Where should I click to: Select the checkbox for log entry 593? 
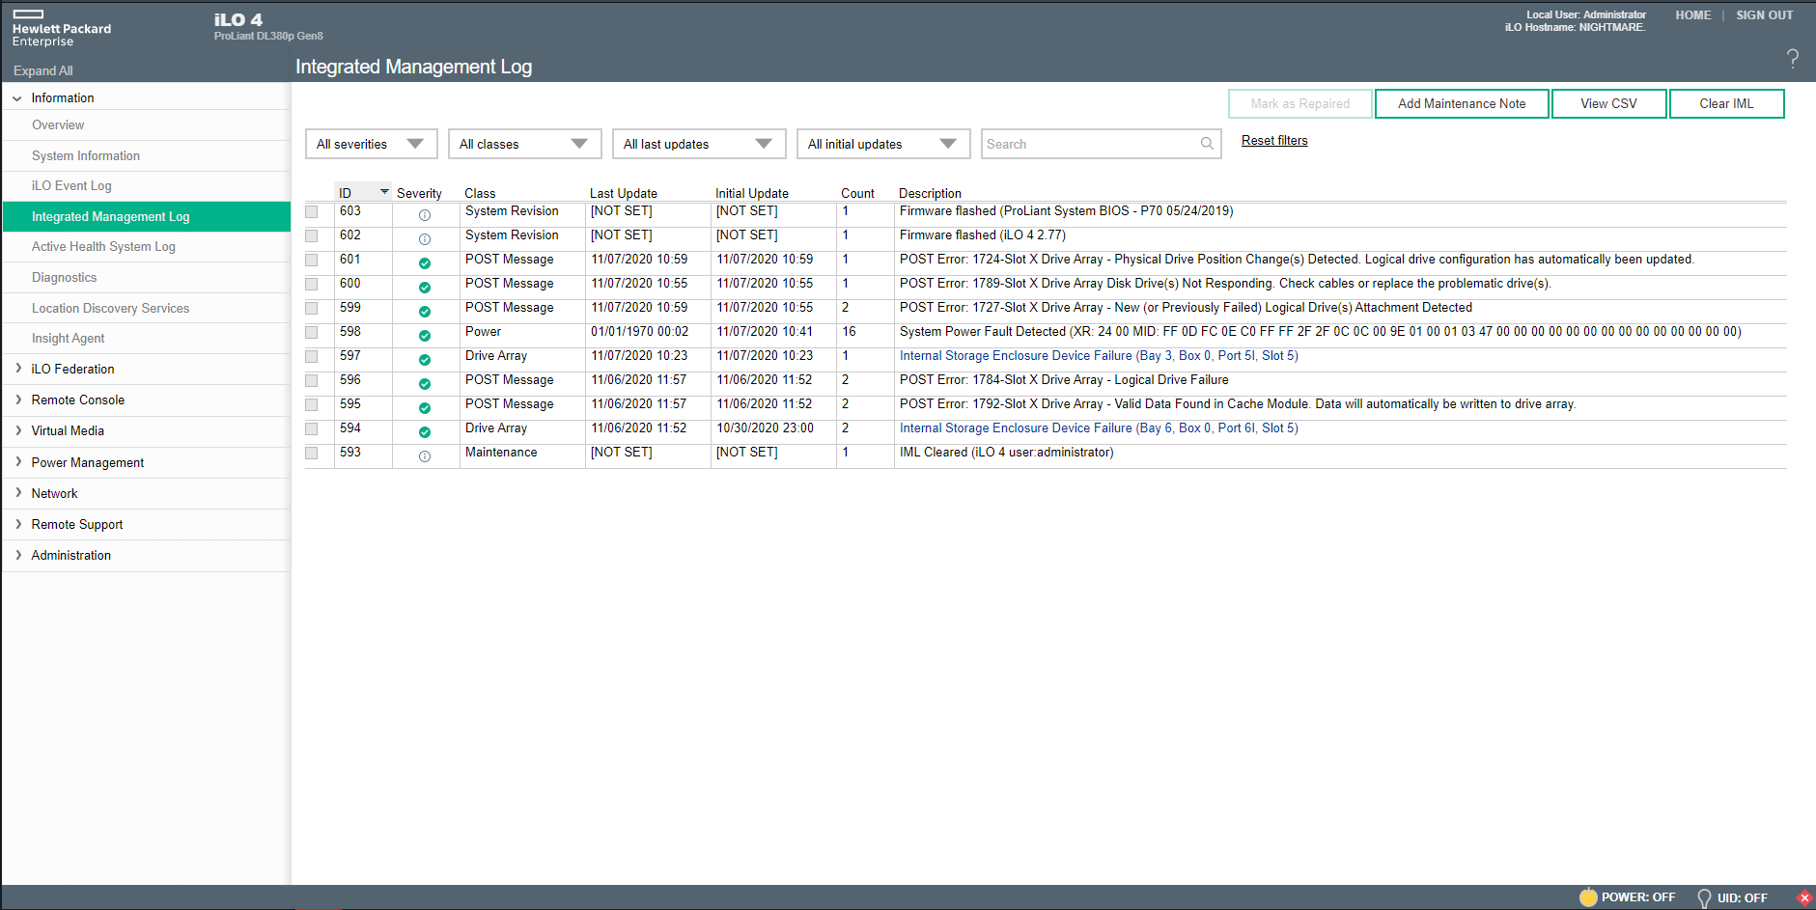pyautogui.click(x=312, y=453)
